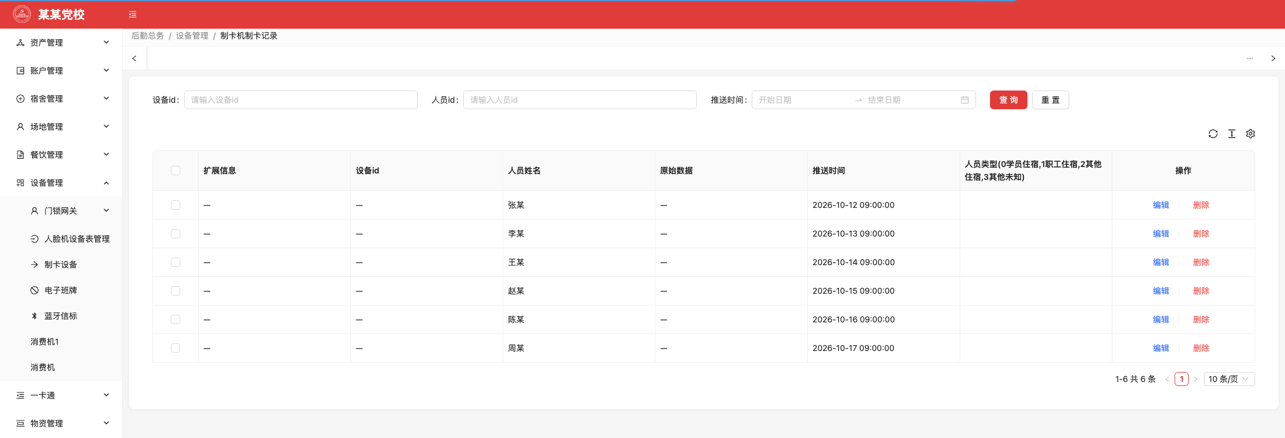This screenshot has height=438, width=1285.
Task: Click the 资产管理 sidebar icon
Action: click(x=20, y=43)
